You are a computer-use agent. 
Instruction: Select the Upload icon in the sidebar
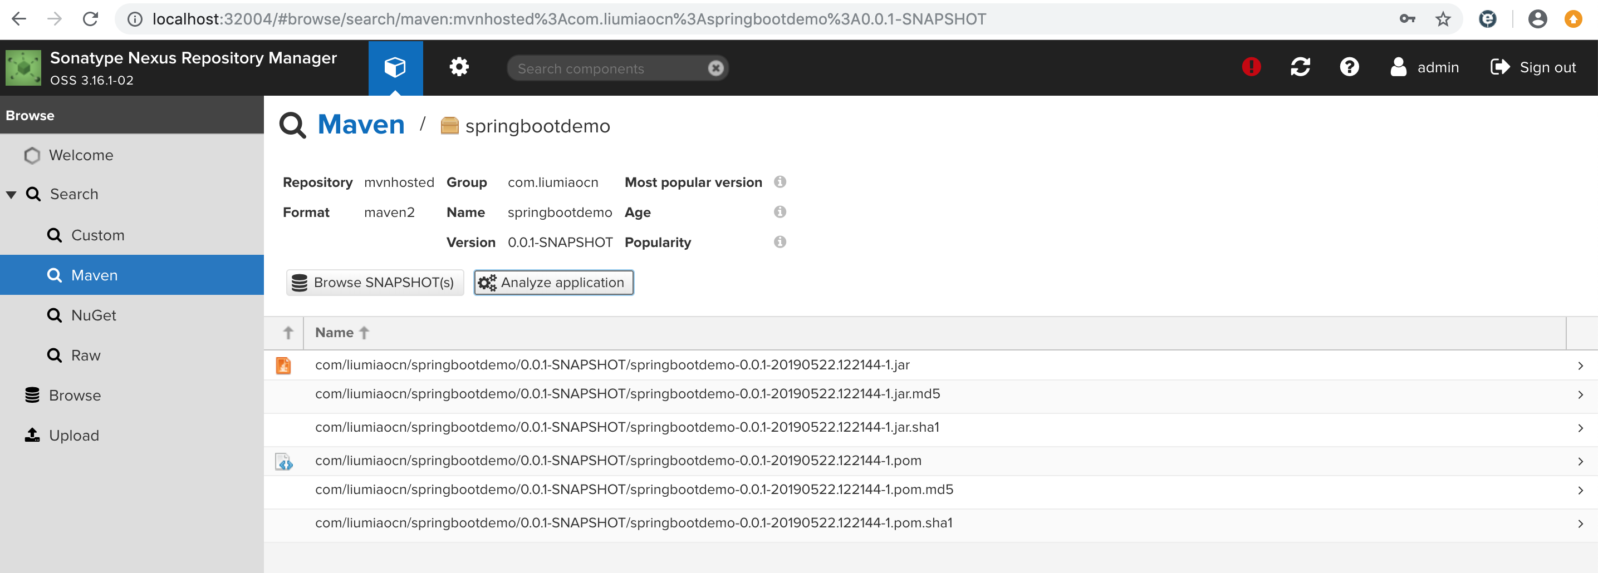click(x=32, y=434)
